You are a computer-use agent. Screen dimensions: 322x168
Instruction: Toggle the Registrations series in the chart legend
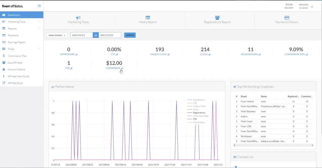196,113
